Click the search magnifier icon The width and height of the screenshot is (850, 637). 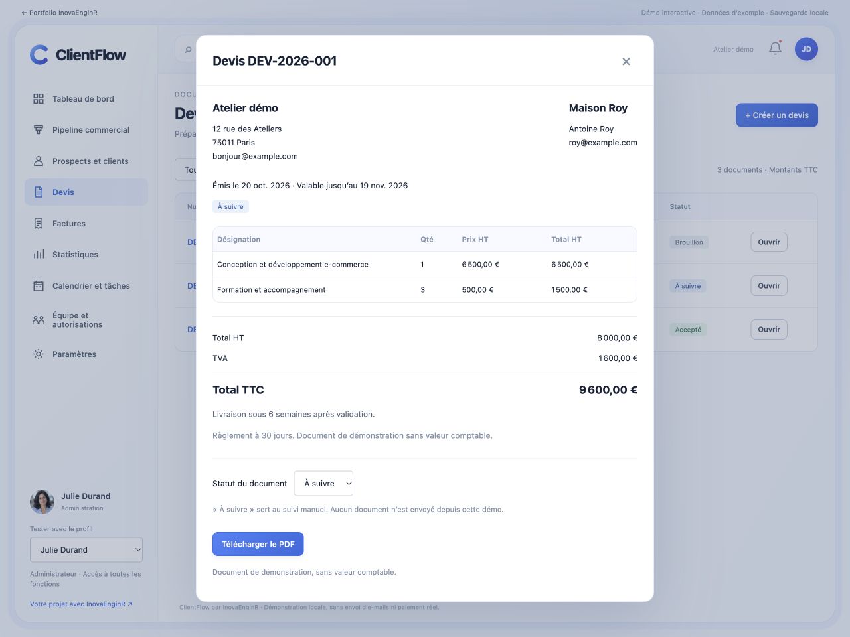pyautogui.click(x=189, y=50)
